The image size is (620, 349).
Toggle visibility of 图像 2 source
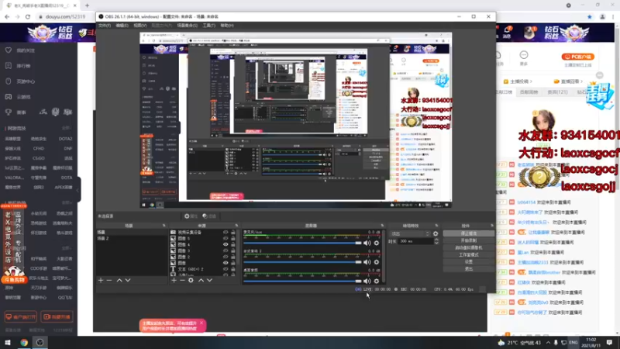(x=226, y=257)
